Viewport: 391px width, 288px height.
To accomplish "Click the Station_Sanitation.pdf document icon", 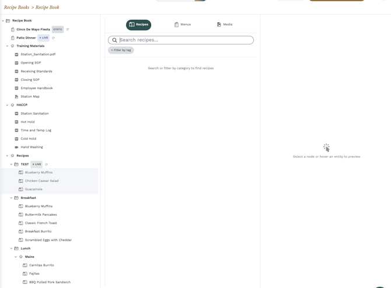I will pyautogui.click(x=16, y=55).
